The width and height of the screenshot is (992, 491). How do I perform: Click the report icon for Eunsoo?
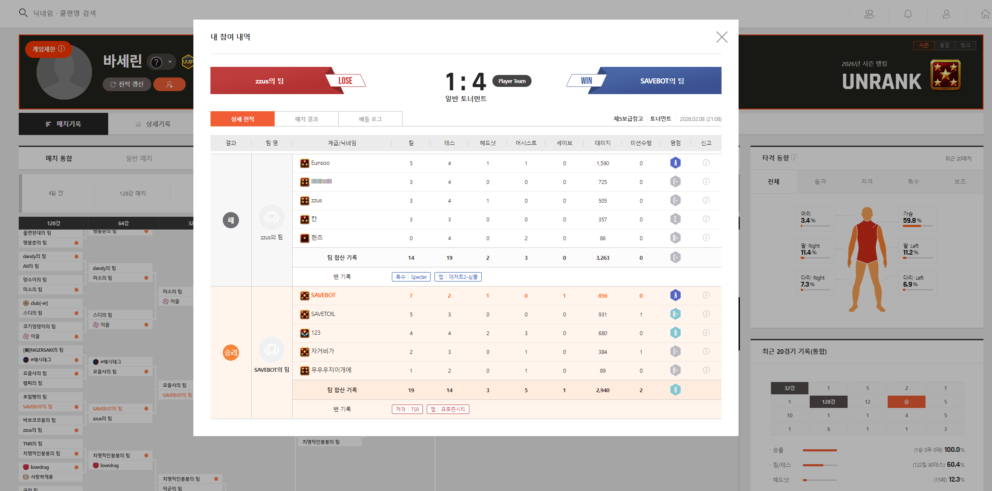coord(706,163)
